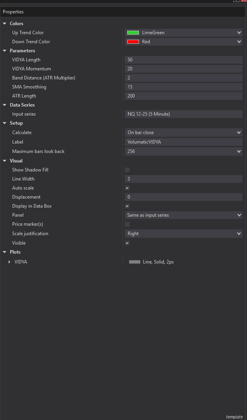247x420 pixels.
Task: Uncheck the Auto scale checkbox
Action: (x=127, y=188)
